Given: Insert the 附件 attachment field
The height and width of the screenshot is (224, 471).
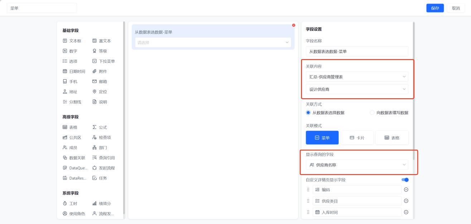Looking at the screenshot, I should (99, 71).
